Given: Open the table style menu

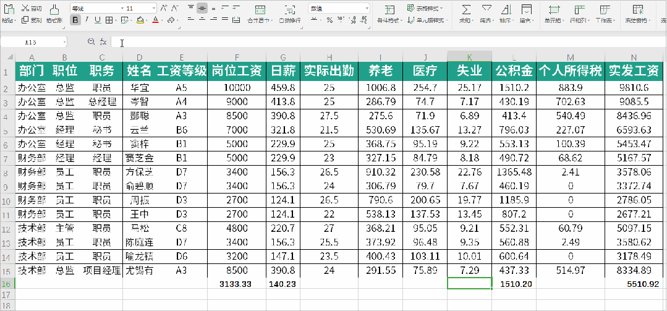Looking at the screenshot, I should pos(425,8).
